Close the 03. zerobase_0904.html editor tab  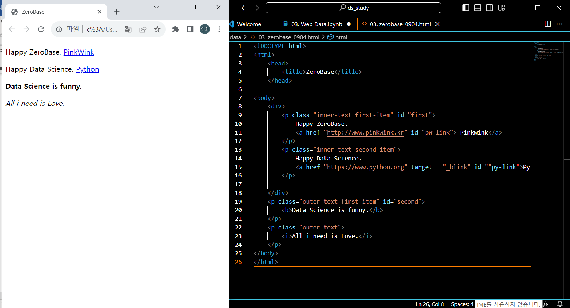pos(438,24)
